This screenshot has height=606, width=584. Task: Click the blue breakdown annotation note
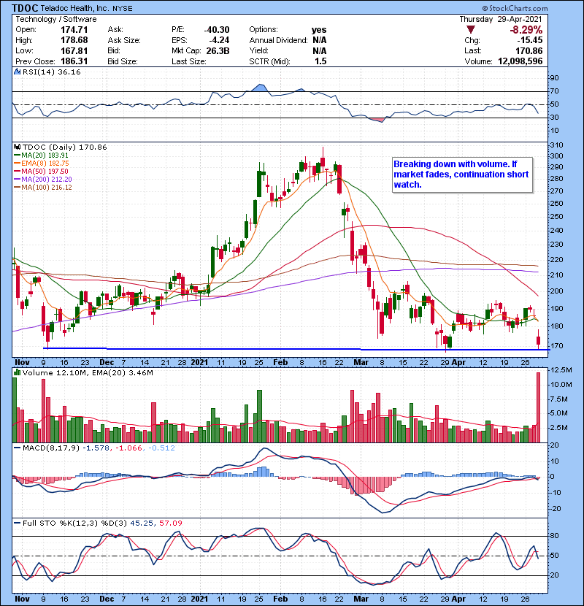click(462, 174)
